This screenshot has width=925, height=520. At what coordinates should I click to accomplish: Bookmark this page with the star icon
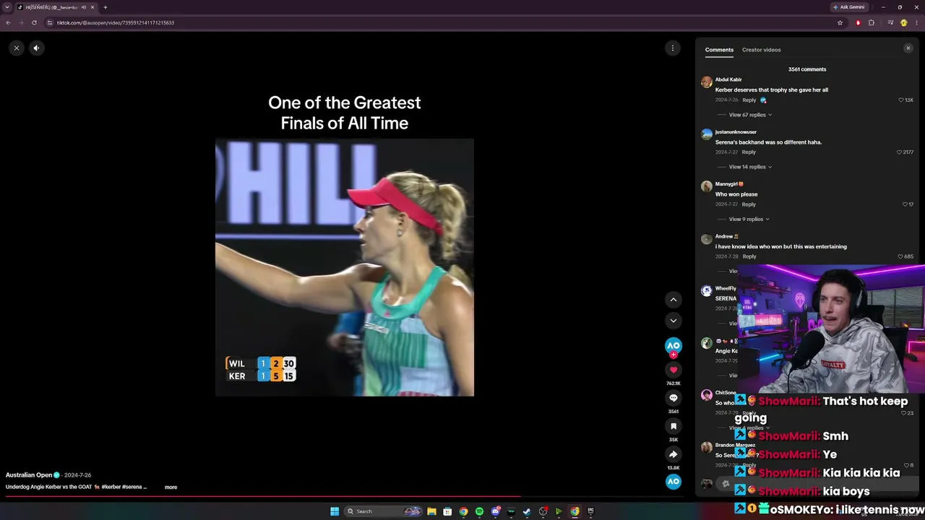point(840,22)
